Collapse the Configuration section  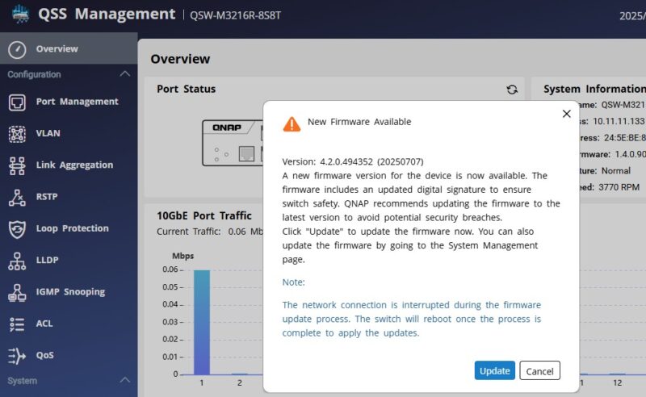tap(125, 74)
